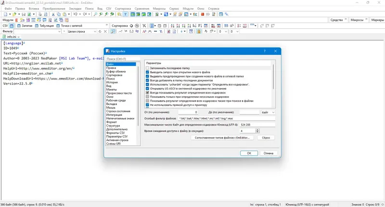Click the clear filter X icon
This screenshot has height=207, width=385.
[x=105, y=31]
